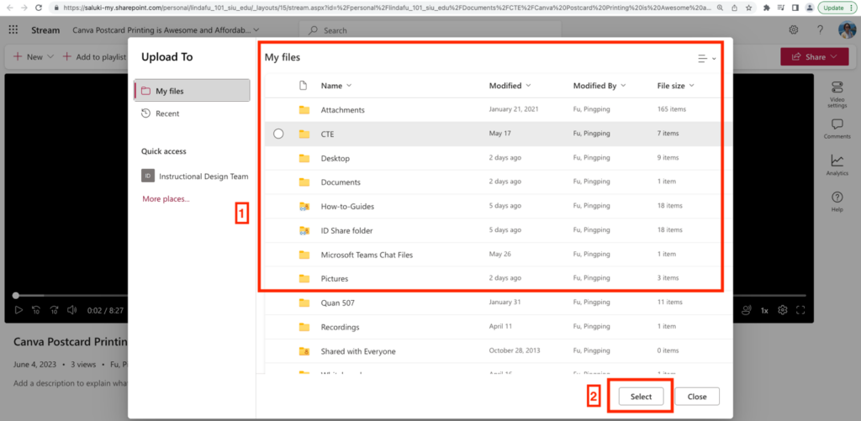Open browser extensions puzzle icon
Viewport: 861px width, 421px height.
(x=767, y=8)
